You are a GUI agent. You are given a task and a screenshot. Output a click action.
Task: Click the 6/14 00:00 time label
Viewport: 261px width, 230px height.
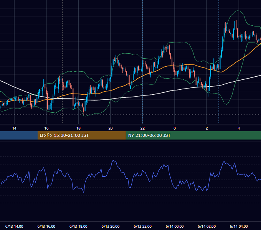coord(175,226)
